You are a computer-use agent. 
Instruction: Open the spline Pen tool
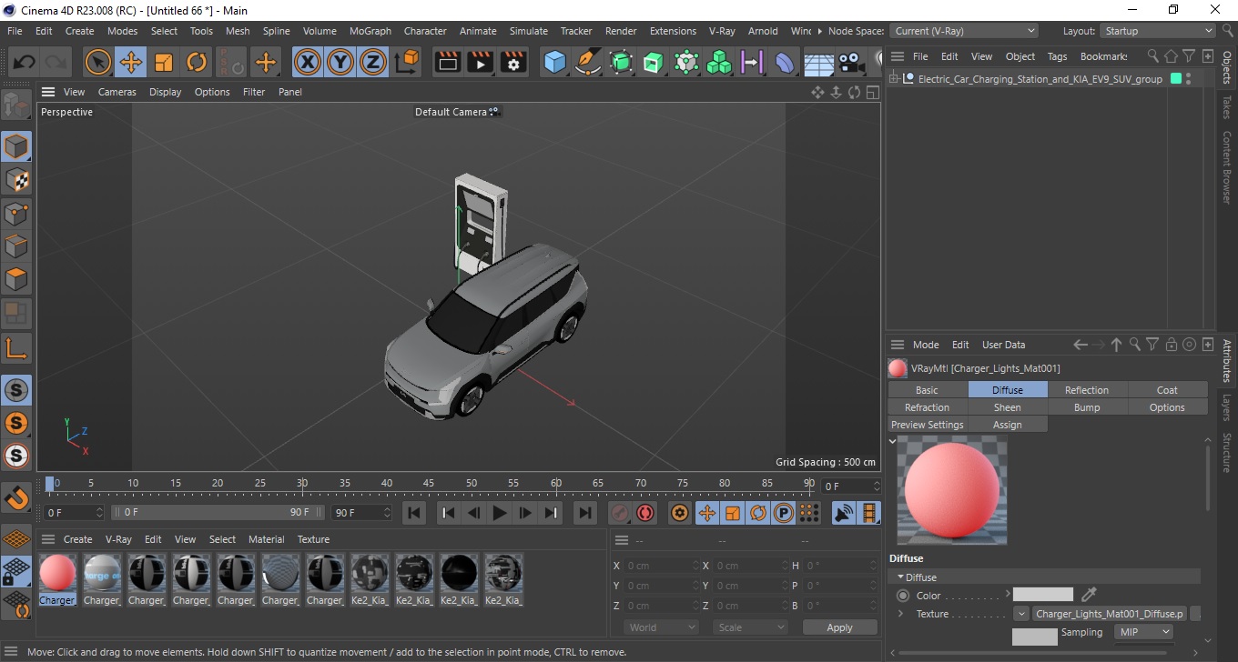pos(588,63)
